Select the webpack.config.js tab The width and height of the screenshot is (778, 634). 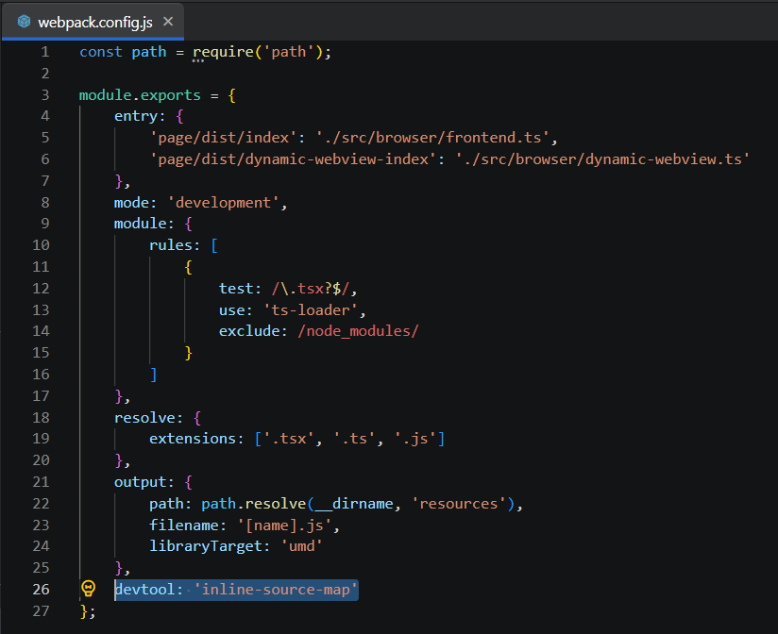93,22
